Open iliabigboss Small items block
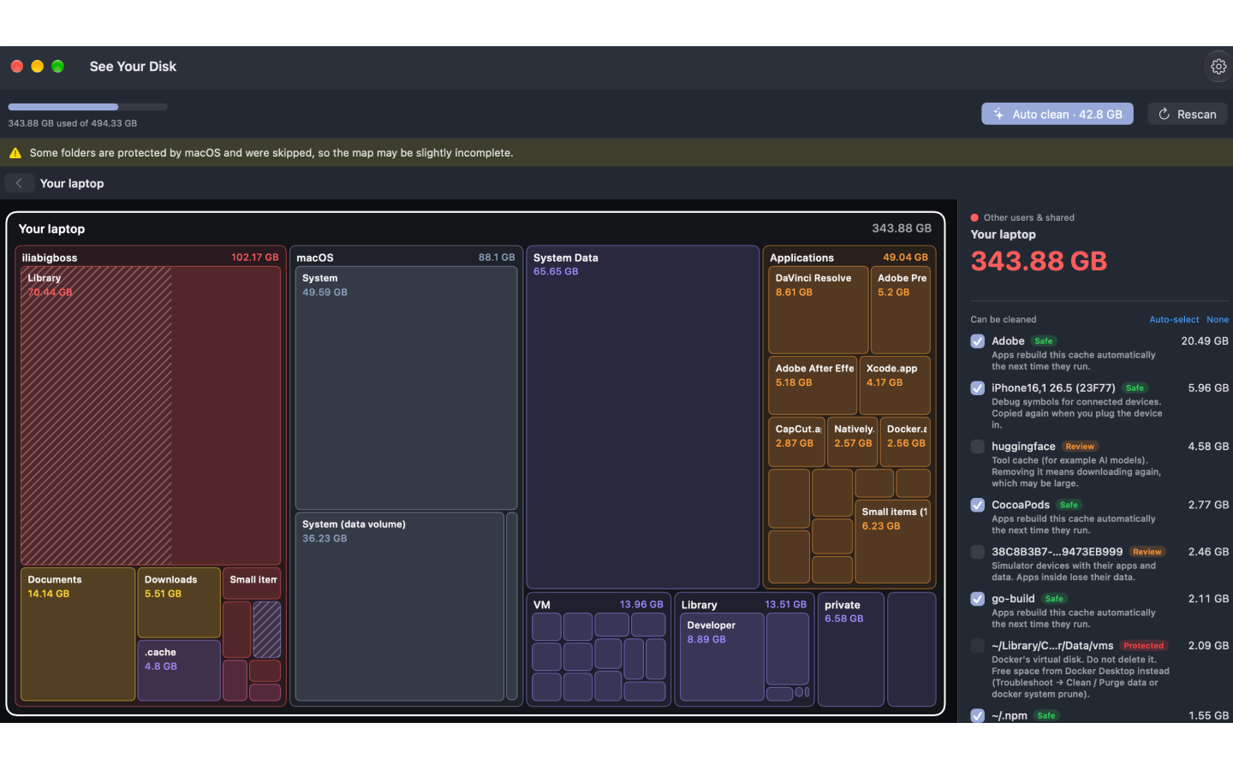Viewport: 1233px width, 770px height. [252, 583]
